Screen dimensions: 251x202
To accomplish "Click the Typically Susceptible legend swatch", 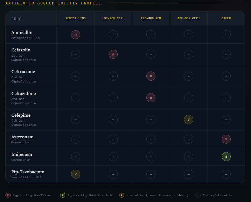I will tap(62, 195).
